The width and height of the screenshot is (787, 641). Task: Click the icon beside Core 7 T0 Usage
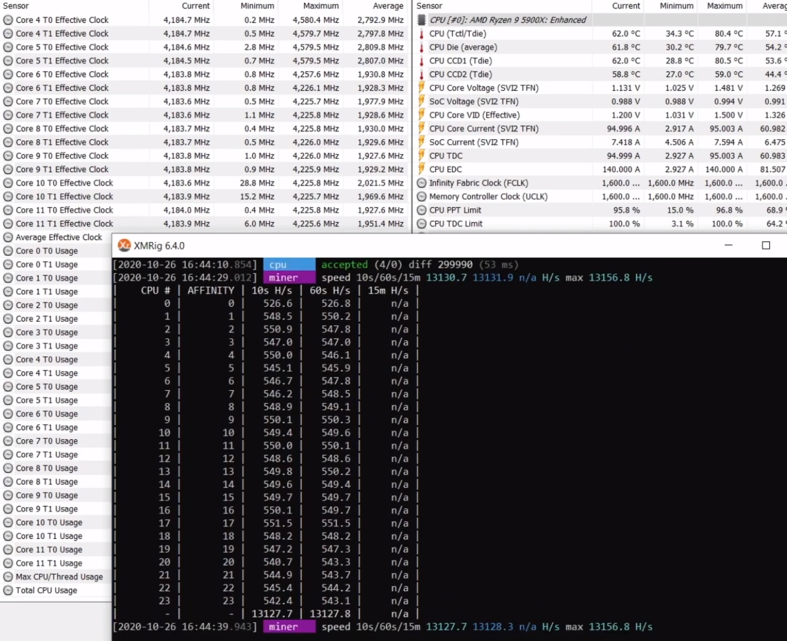pos(8,441)
